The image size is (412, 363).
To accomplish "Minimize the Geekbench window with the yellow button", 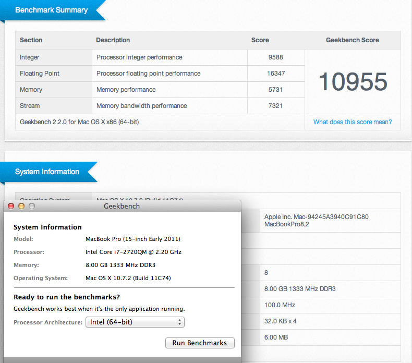I will click(x=21, y=206).
